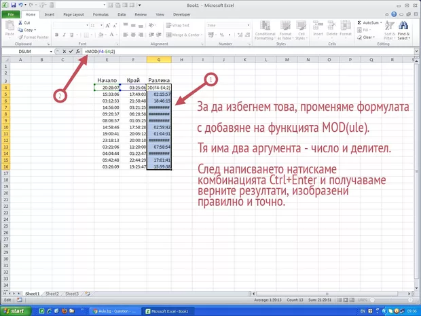The image size is (421, 316).
Task: Increase font size with Grow Font
Action: click(x=108, y=26)
